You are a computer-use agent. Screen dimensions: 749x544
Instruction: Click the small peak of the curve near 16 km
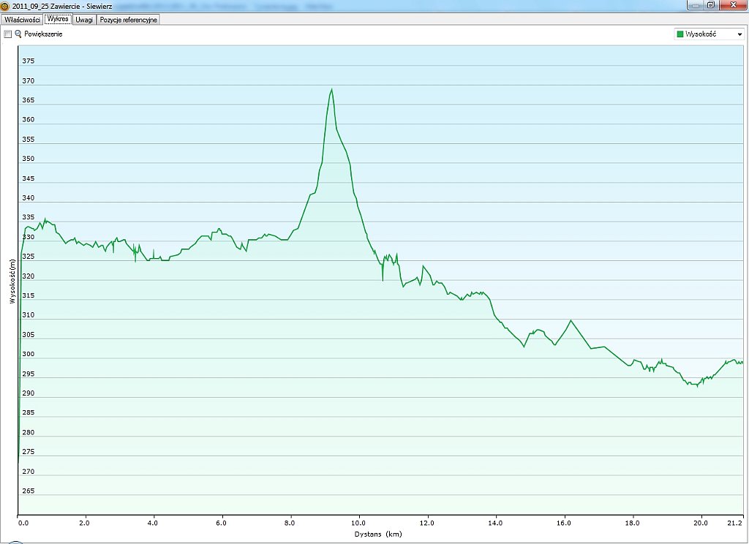(571, 320)
